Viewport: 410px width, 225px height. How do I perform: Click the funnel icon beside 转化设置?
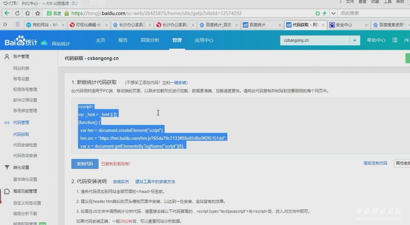[7, 167]
